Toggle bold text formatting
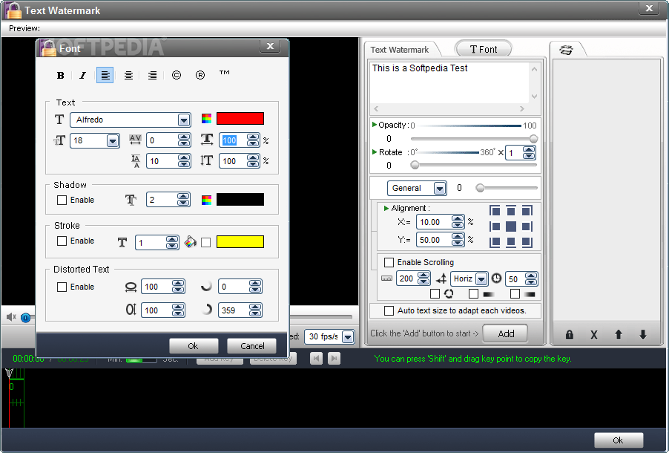 pyautogui.click(x=60, y=75)
